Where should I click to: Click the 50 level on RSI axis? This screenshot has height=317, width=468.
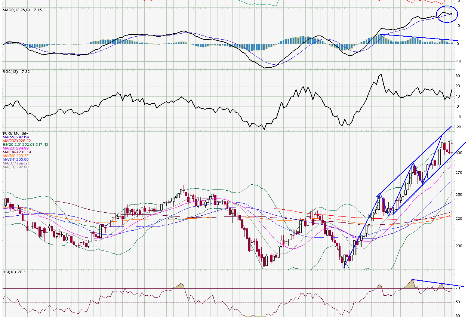coord(458,302)
